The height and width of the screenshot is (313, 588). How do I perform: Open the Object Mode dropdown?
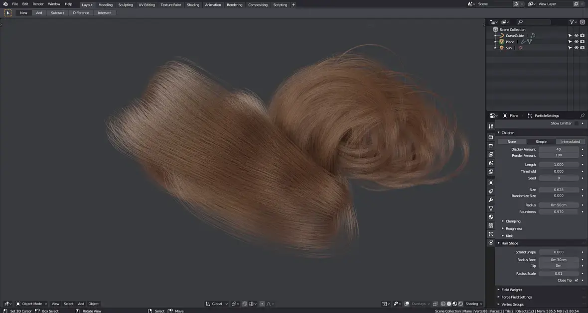pos(31,304)
